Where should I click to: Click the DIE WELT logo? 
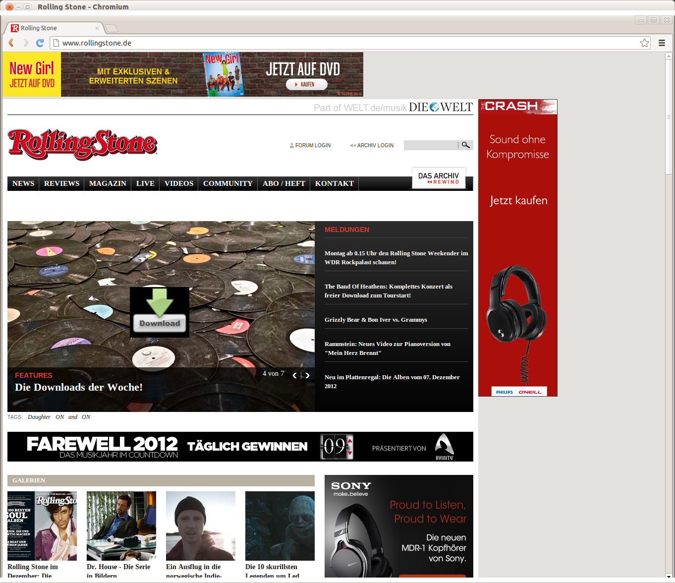pos(441,107)
